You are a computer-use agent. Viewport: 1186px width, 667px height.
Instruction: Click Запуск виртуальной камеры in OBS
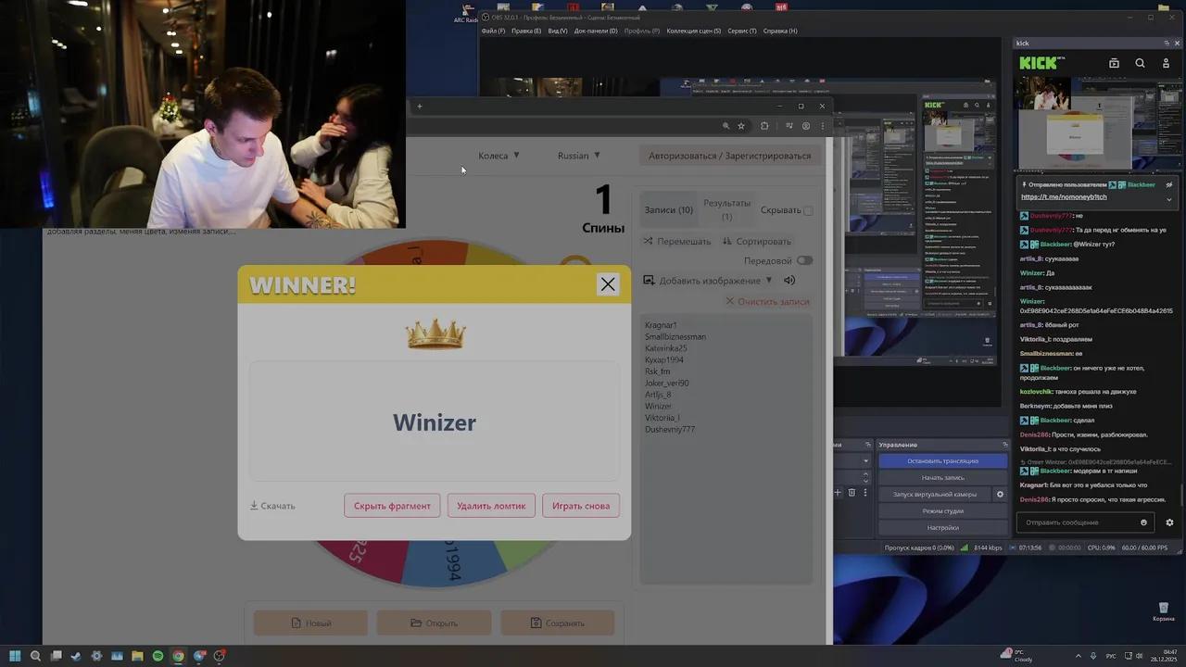point(934,494)
